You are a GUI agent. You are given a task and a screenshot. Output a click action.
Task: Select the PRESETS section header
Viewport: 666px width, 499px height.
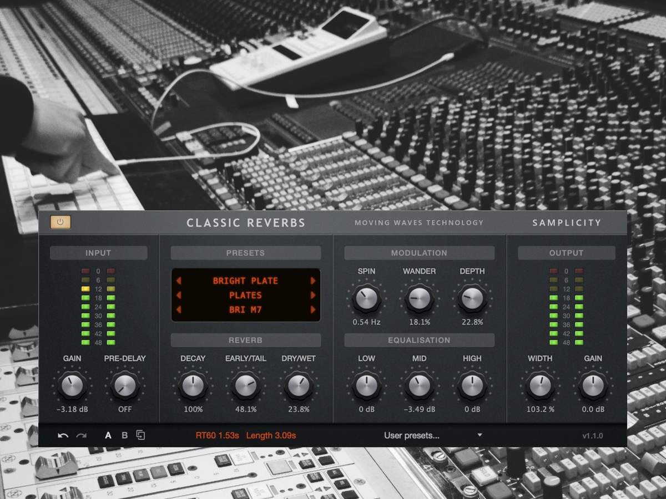245,253
